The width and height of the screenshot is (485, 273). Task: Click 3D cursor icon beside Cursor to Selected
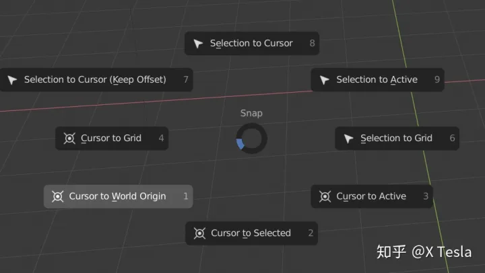(x=199, y=233)
